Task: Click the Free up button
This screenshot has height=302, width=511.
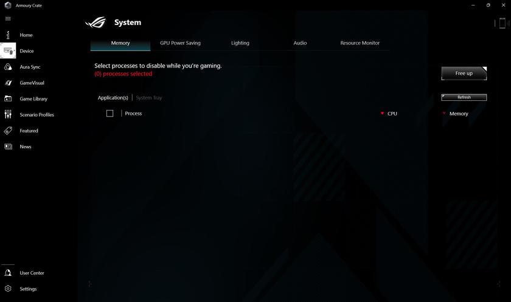Action: pos(464,74)
